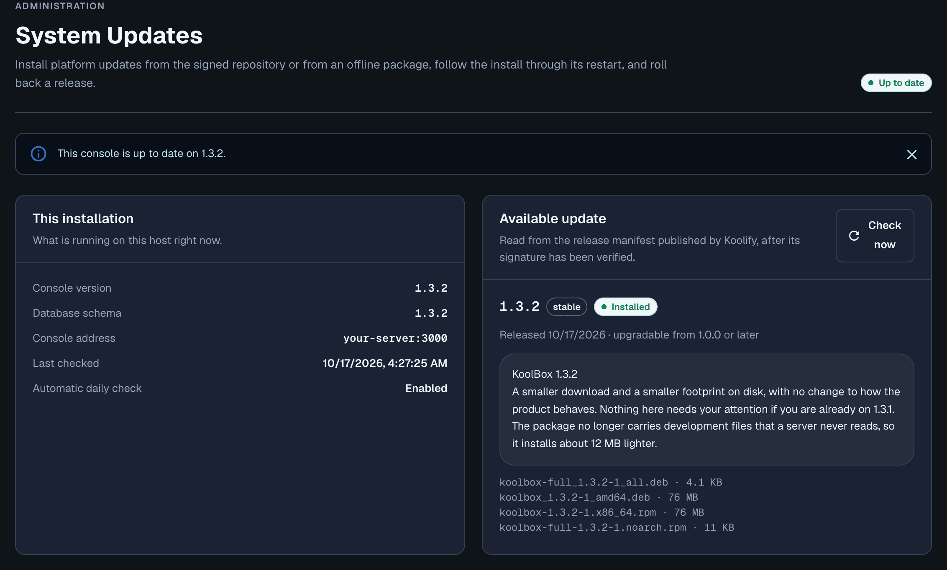Select the your-server:3000 address value
The height and width of the screenshot is (570, 947).
[x=395, y=338]
